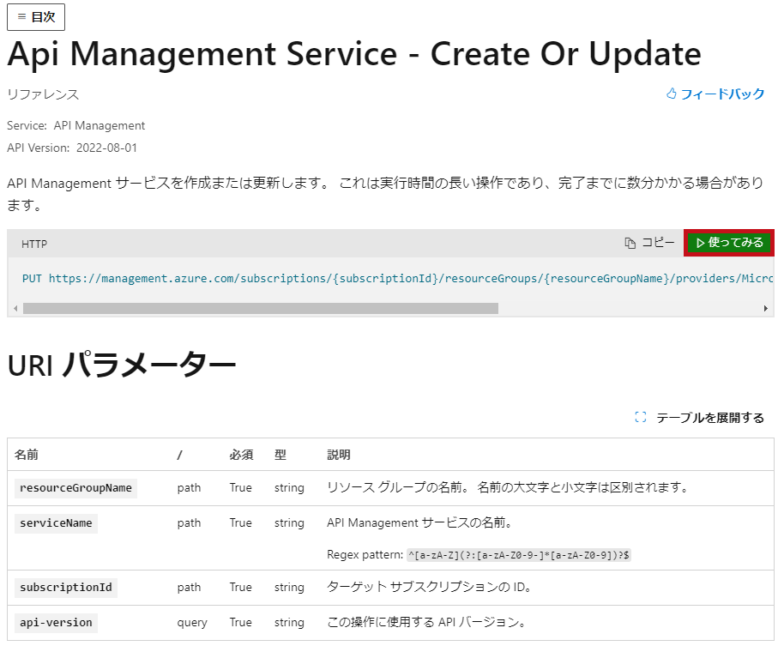778x646 pixels.
Task: Click the 'string' cell in the serviceName row
Action: pos(289,523)
